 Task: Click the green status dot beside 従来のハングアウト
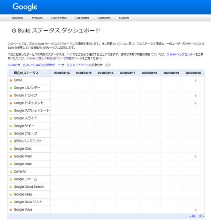[11, 142]
